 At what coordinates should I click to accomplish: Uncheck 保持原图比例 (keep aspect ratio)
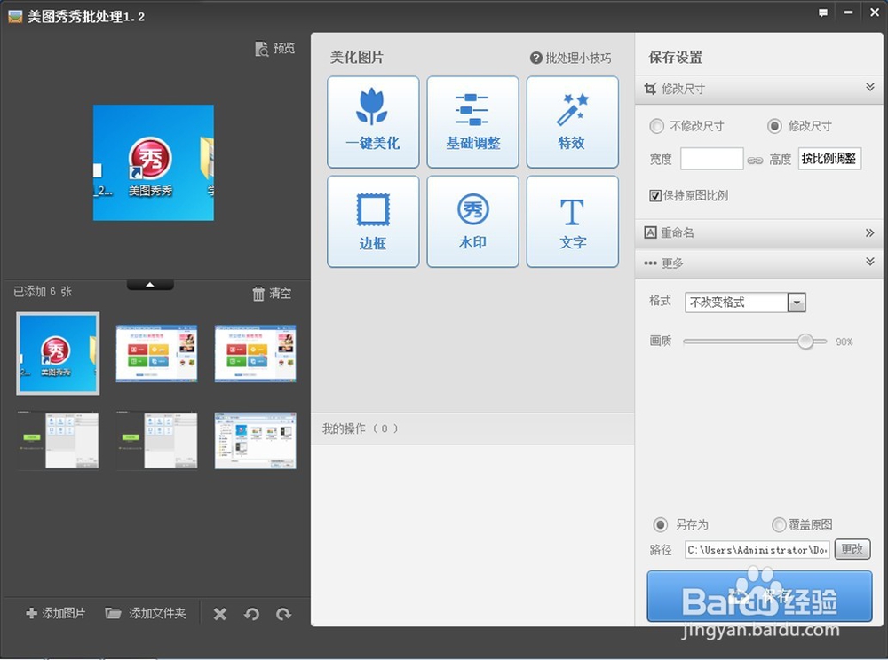[x=653, y=195]
